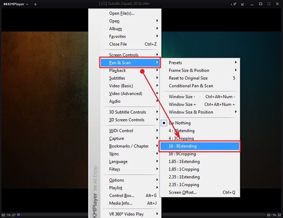Screen dimensions: 283x218
Task: Open Bookmarks / Chapter submenu
Action: click(130, 146)
